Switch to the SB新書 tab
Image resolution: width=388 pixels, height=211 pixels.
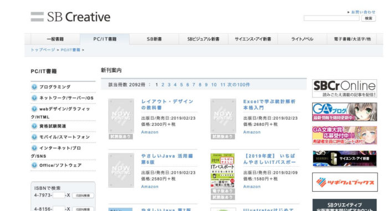coord(154,39)
